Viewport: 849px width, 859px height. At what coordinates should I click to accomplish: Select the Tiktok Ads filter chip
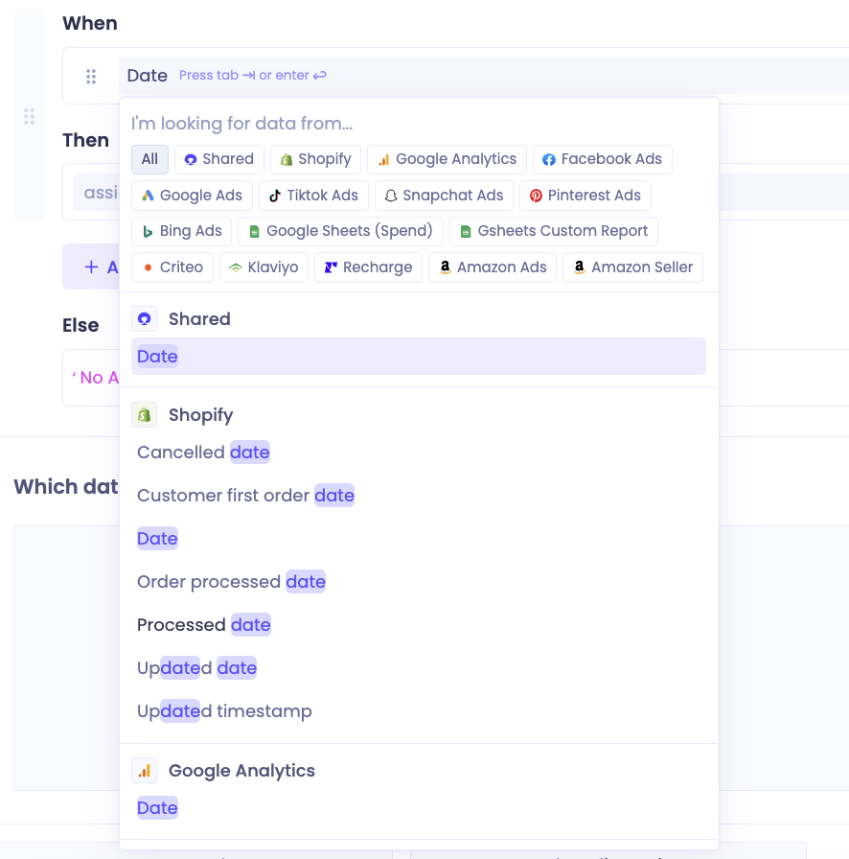[x=314, y=196]
